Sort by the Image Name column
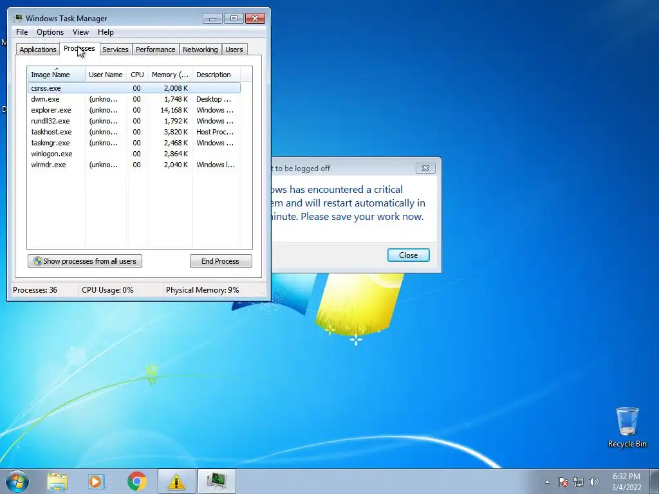Screen dimensions: 659x494 (57, 75)
